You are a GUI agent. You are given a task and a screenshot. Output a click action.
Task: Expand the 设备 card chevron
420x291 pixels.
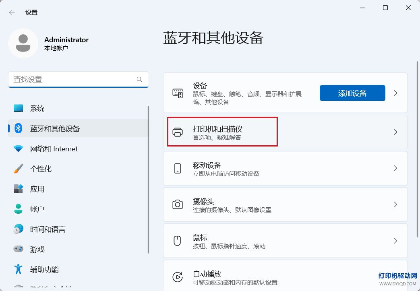click(395, 93)
